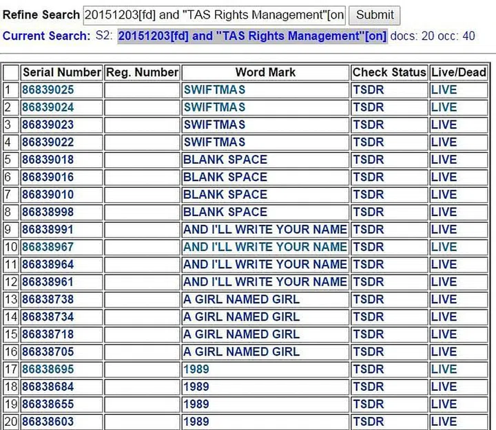Open 1989 word mark in row 19
This screenshot has width=496, height=430.
pos(196,404)
